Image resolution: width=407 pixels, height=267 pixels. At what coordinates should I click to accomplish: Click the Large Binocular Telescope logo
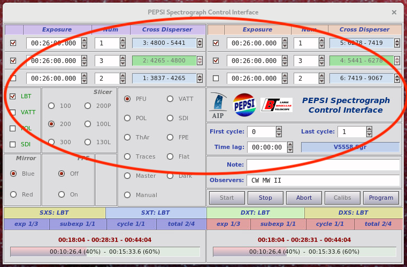[x=277, y=105]
